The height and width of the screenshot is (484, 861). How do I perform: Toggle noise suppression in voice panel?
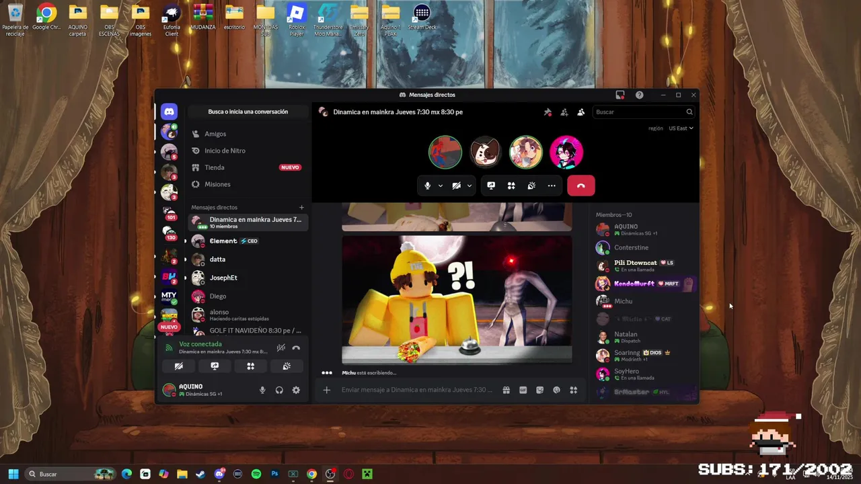[280, 348]
